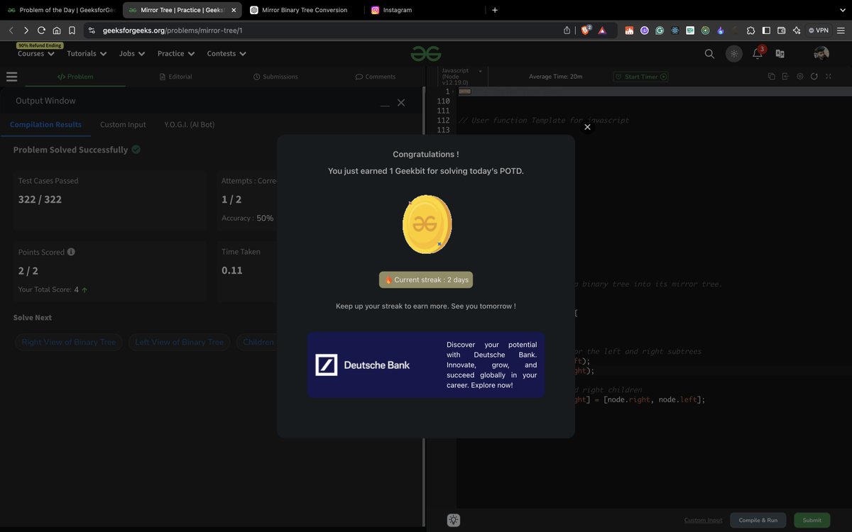
Task: Open the Right View of Binary Tree problem
Action: click(x=68, y=342)
